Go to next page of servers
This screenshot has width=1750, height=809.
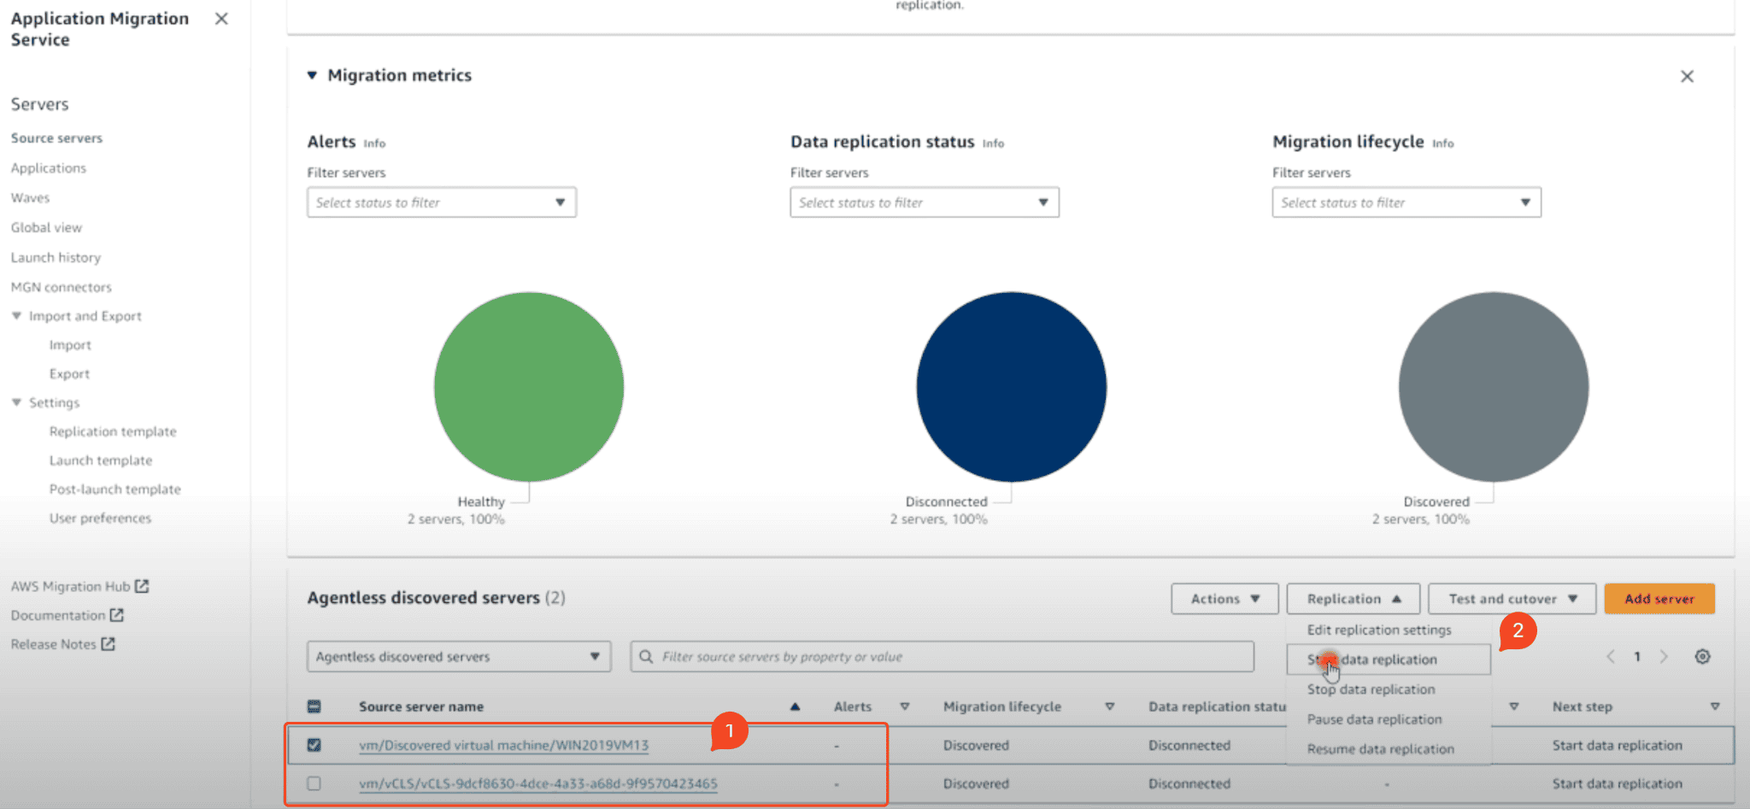point(1664,656)
